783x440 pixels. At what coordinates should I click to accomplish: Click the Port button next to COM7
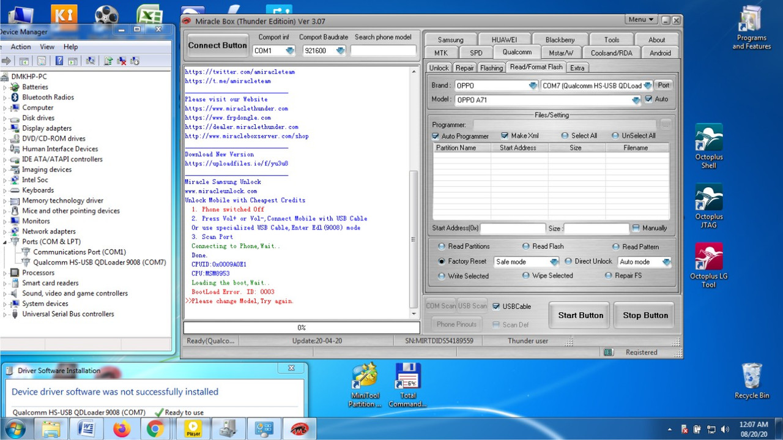[x=663, y=86]
